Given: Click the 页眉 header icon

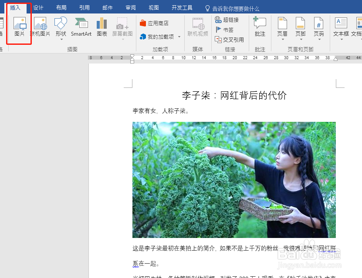Looking at the screenshot, I should click(282, 23).
